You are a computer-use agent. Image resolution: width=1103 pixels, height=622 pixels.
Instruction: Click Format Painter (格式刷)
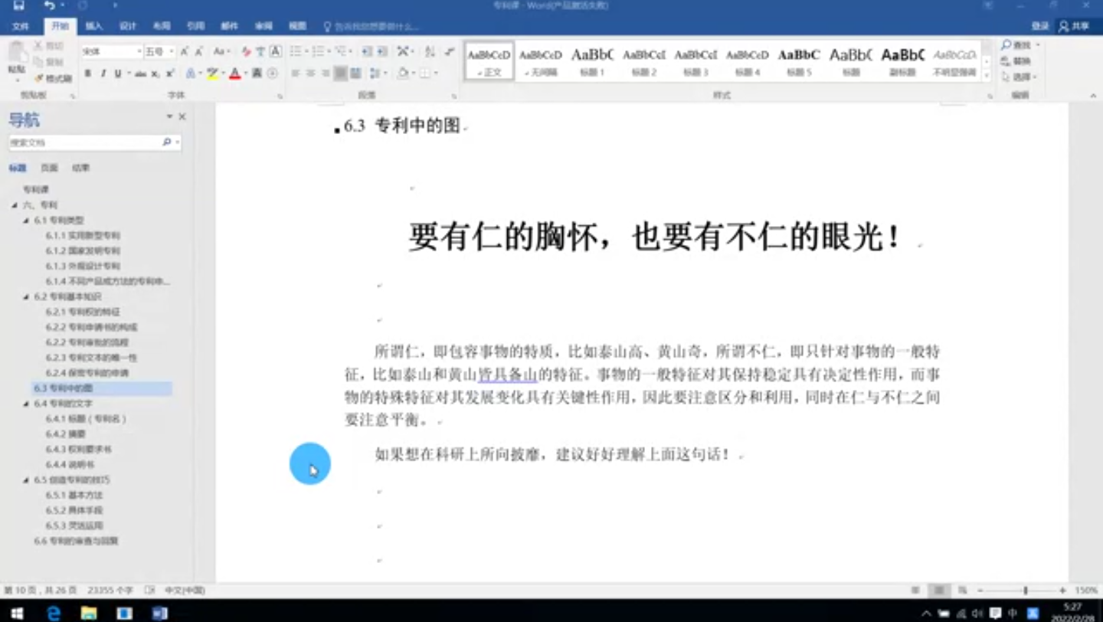tap(52, 79)
